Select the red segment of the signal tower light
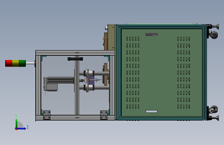This screenshot has height=145, width=224. pos(9,63)
